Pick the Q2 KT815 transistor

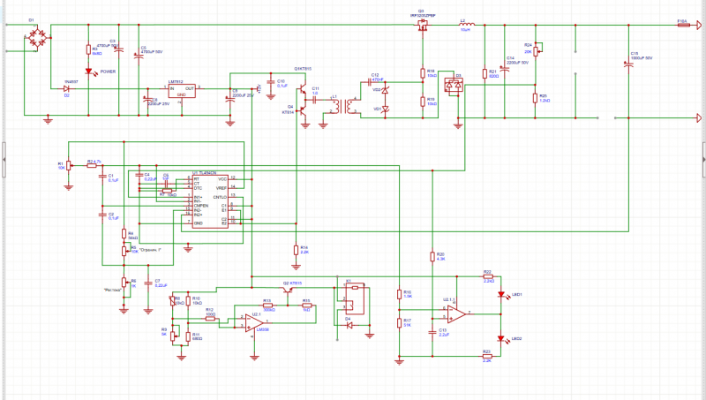click(x=289, y=291)
